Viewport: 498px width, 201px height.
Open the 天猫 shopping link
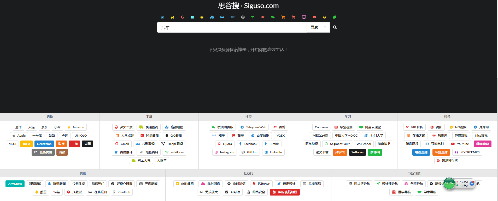click(x=32, y=127)
